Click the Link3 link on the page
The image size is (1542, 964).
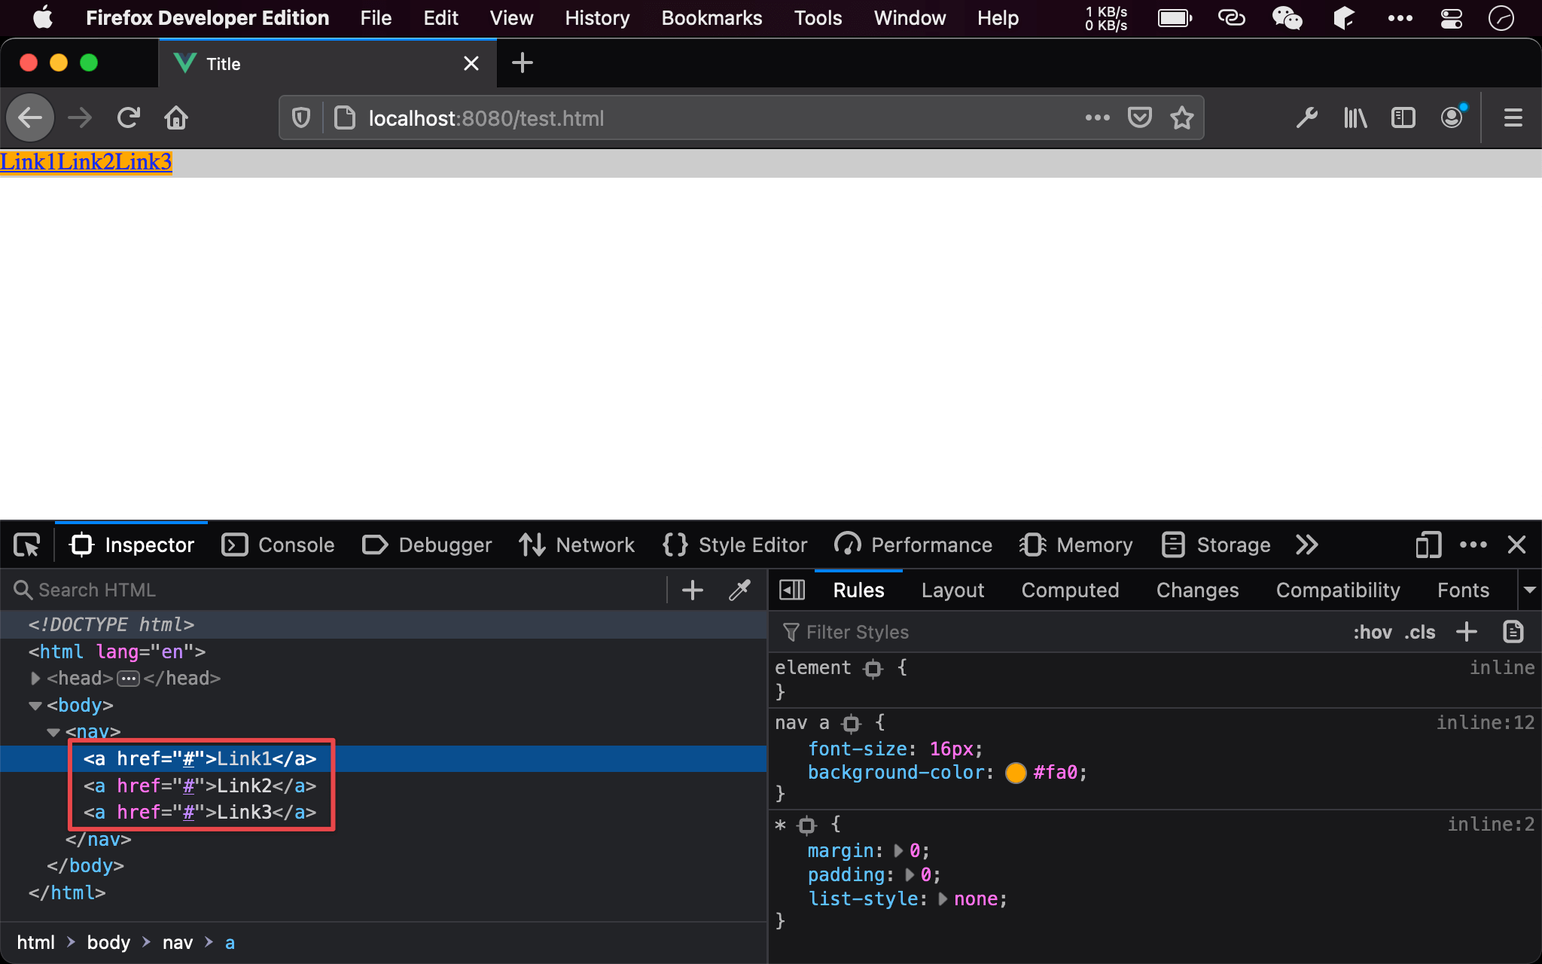click(x=143, y=162)
